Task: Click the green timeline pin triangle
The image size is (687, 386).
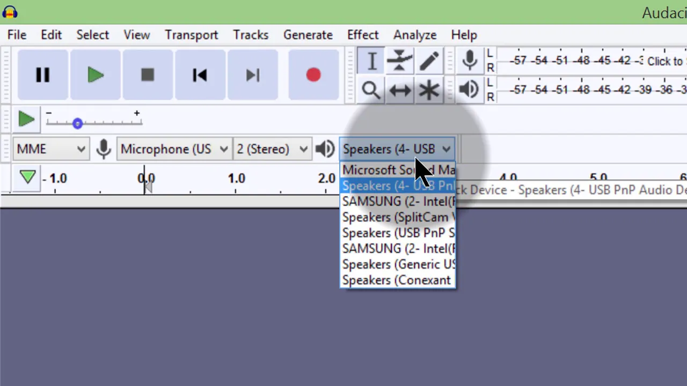Action: click(27, 177)
